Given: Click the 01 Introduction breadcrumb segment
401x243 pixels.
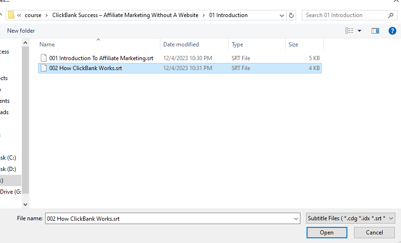Looking at the screenshot, I should coord(228,15).
